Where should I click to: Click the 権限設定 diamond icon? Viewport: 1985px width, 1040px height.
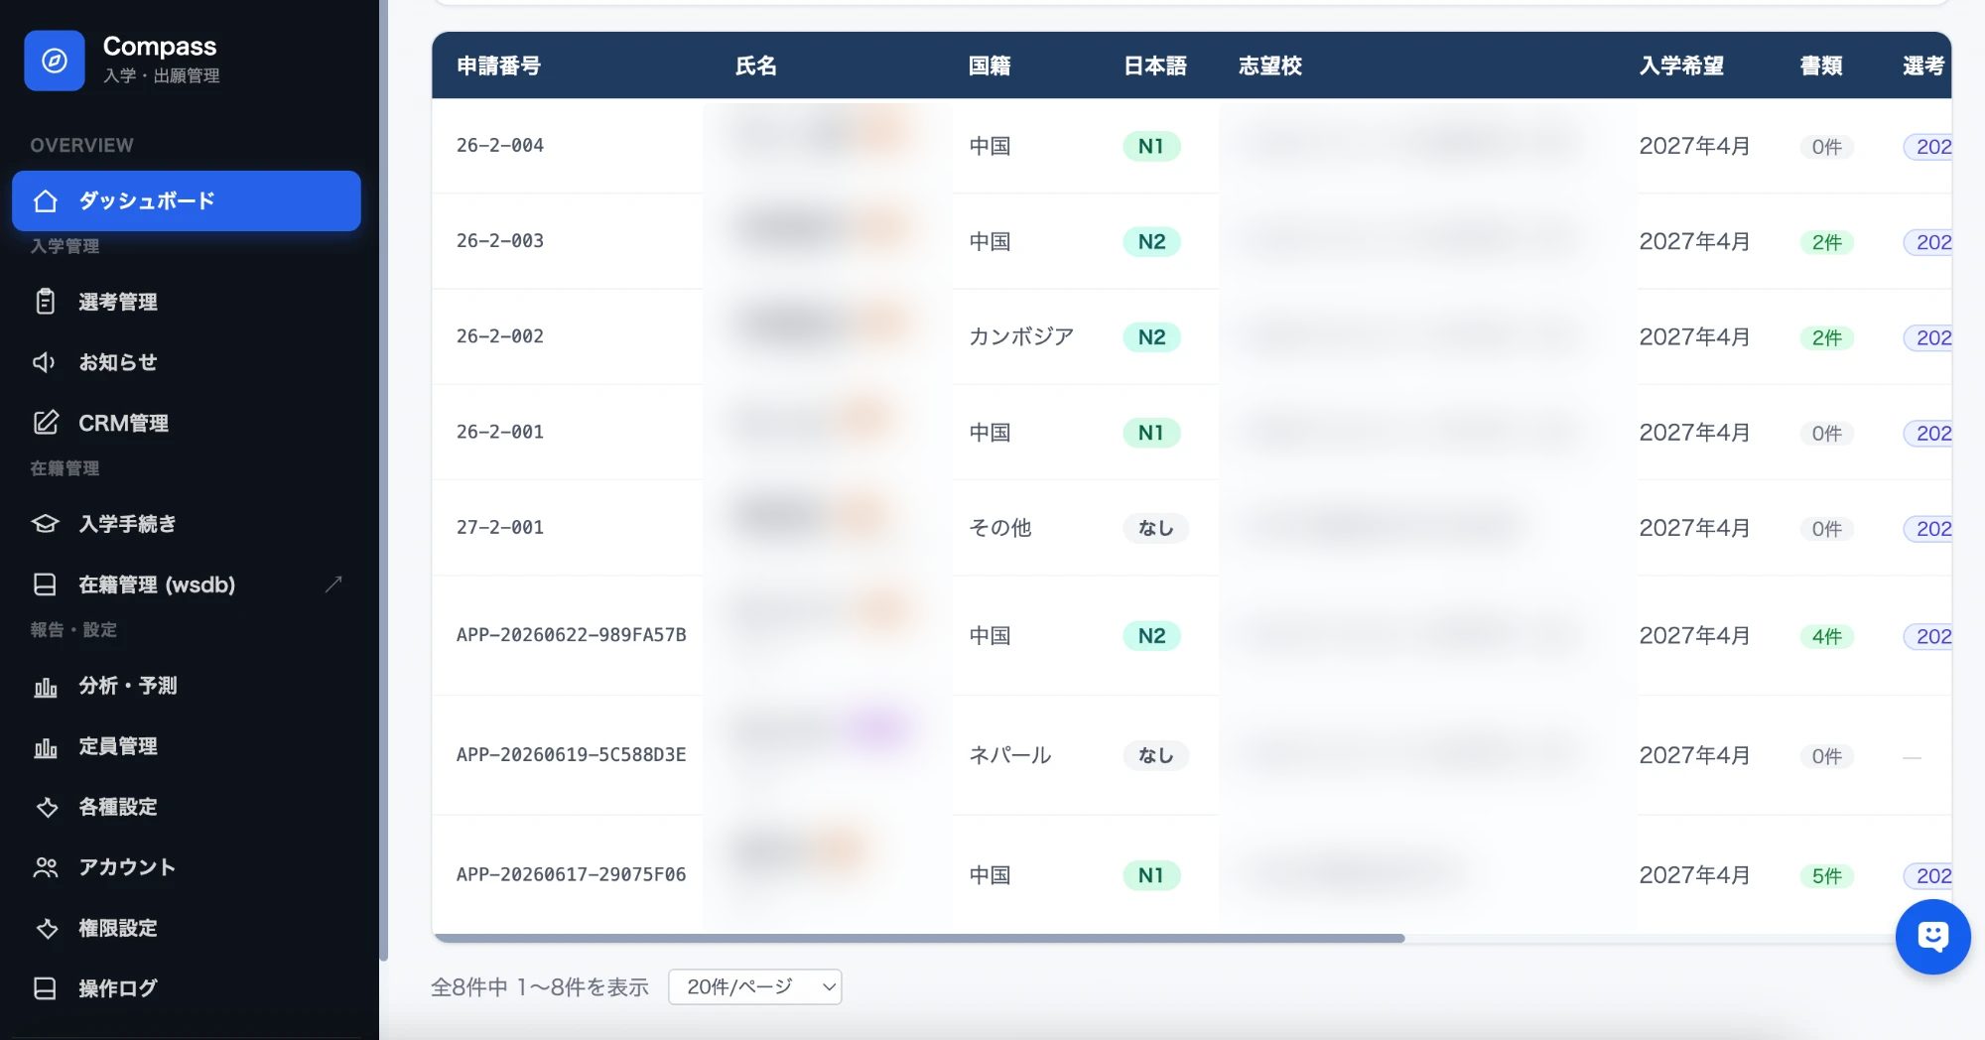tap(46, 928)
